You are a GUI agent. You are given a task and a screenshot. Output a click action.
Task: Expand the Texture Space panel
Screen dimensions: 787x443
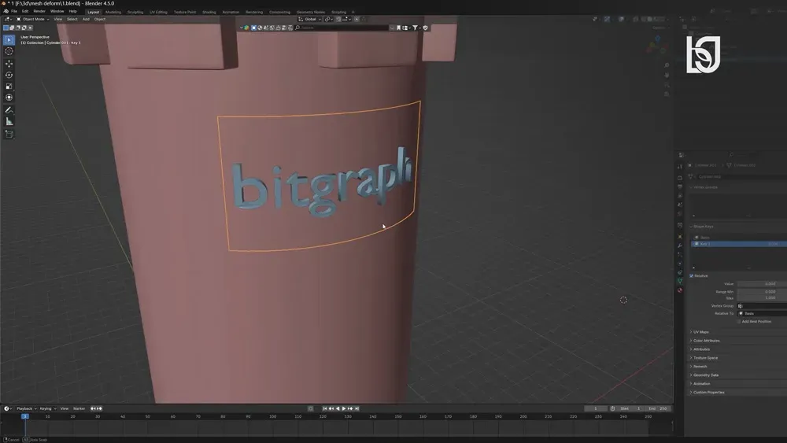tap(705, 358)
